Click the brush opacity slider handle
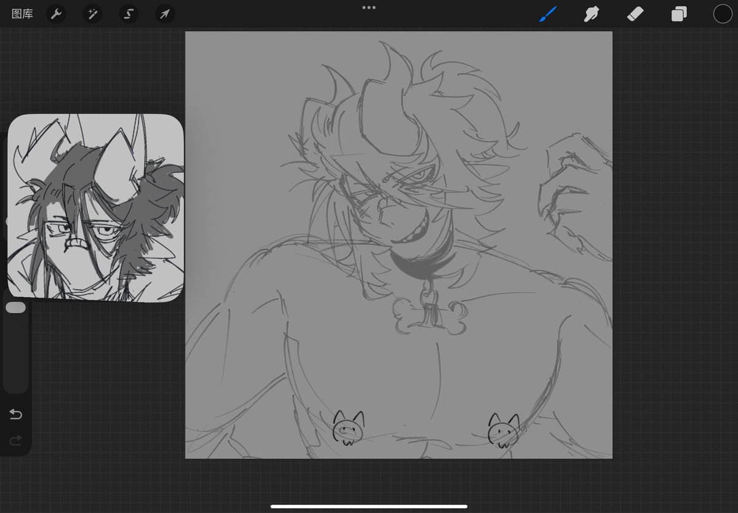The image size is (738, 513). [x=15, y=308]
